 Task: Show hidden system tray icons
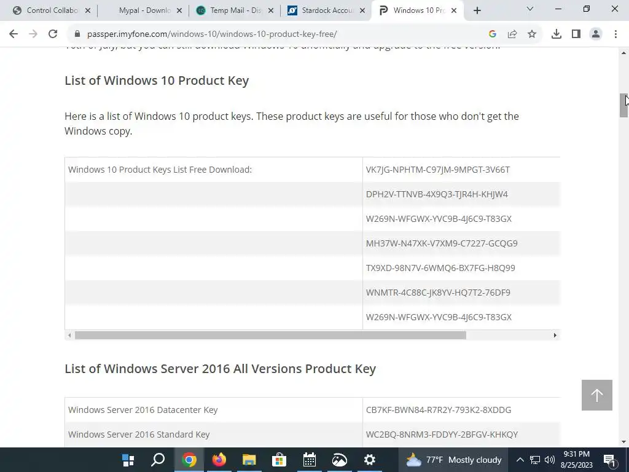pyautogui.click(x=520, y=460)
